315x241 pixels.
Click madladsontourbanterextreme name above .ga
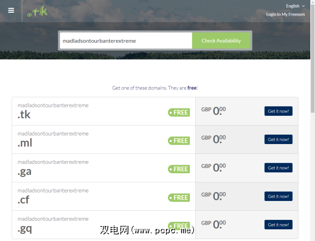tap(53, 162)
